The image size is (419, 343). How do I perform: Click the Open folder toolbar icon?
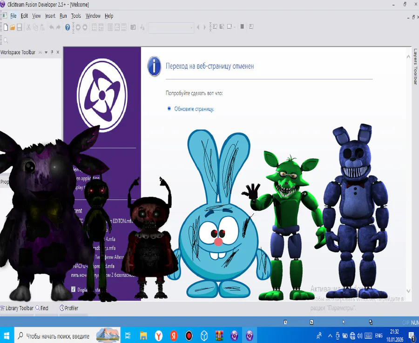tap(12, 27)
